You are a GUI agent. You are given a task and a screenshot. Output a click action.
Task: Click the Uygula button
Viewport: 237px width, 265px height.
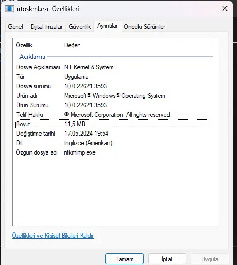pyautogui.click(x=210, y=259)
